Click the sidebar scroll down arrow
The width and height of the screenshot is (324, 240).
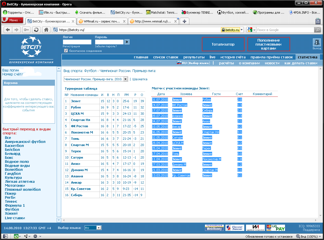click(59, 220)
